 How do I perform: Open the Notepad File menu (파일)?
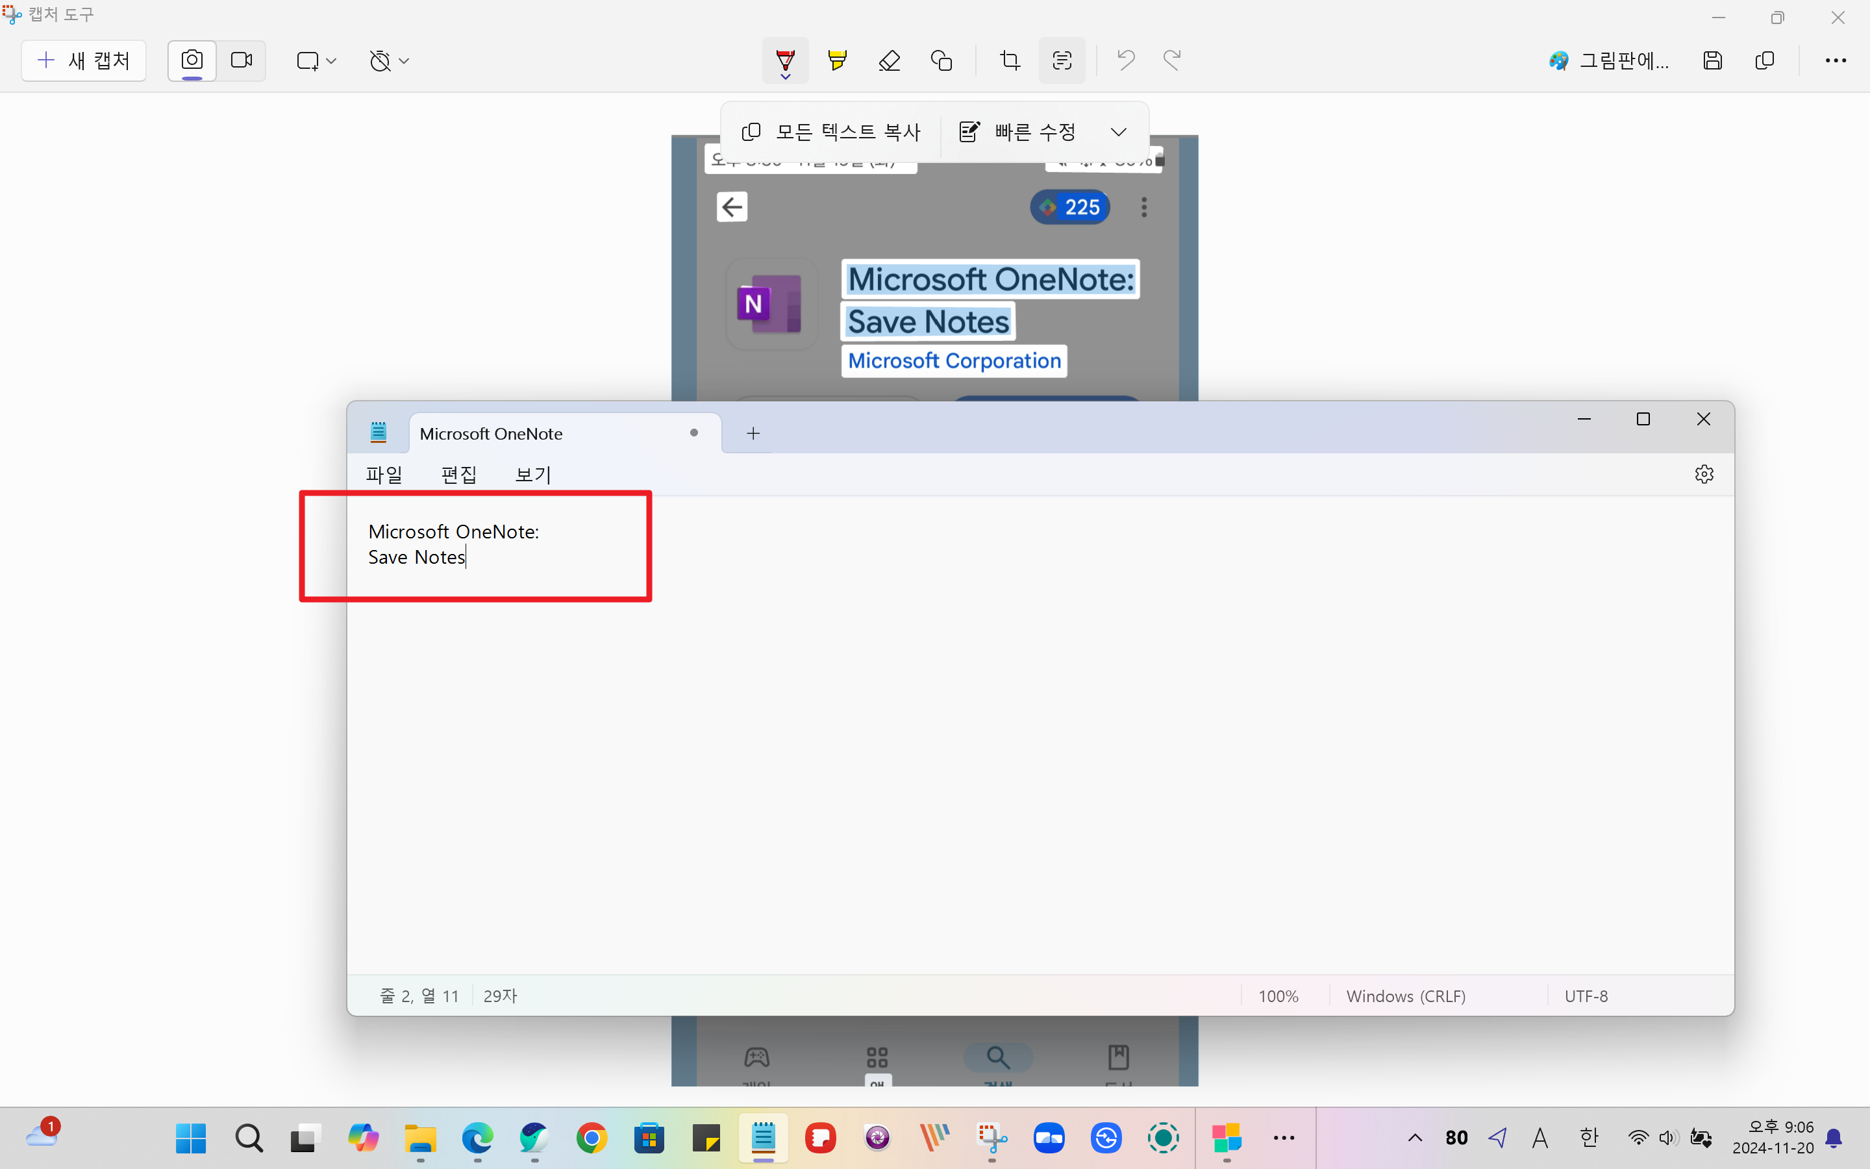[384, 475]
